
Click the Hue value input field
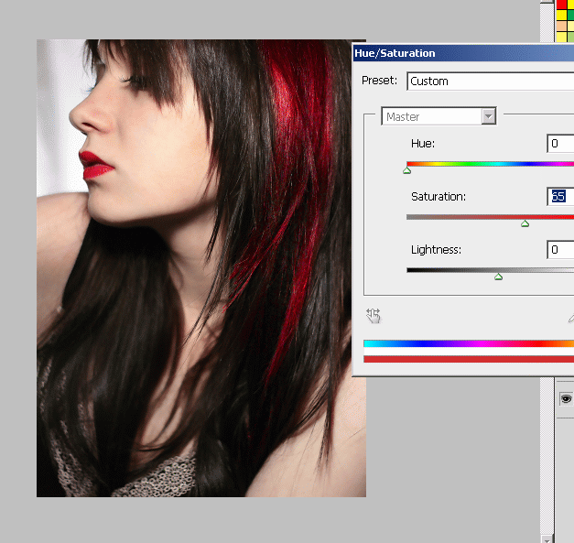point(560,144)
